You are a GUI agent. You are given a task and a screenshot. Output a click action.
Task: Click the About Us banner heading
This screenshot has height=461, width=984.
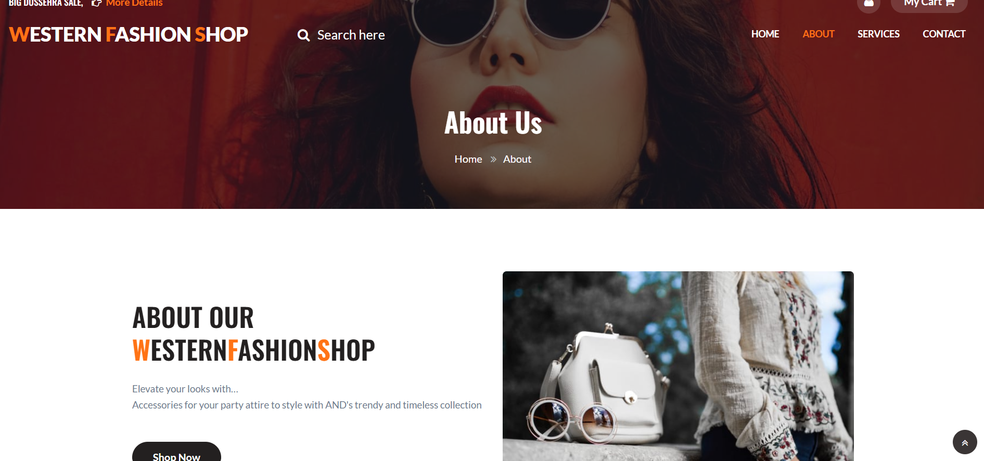[x=493, y=123]
